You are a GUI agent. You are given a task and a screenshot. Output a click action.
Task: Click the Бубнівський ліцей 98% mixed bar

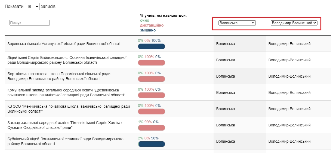(152, 144)
